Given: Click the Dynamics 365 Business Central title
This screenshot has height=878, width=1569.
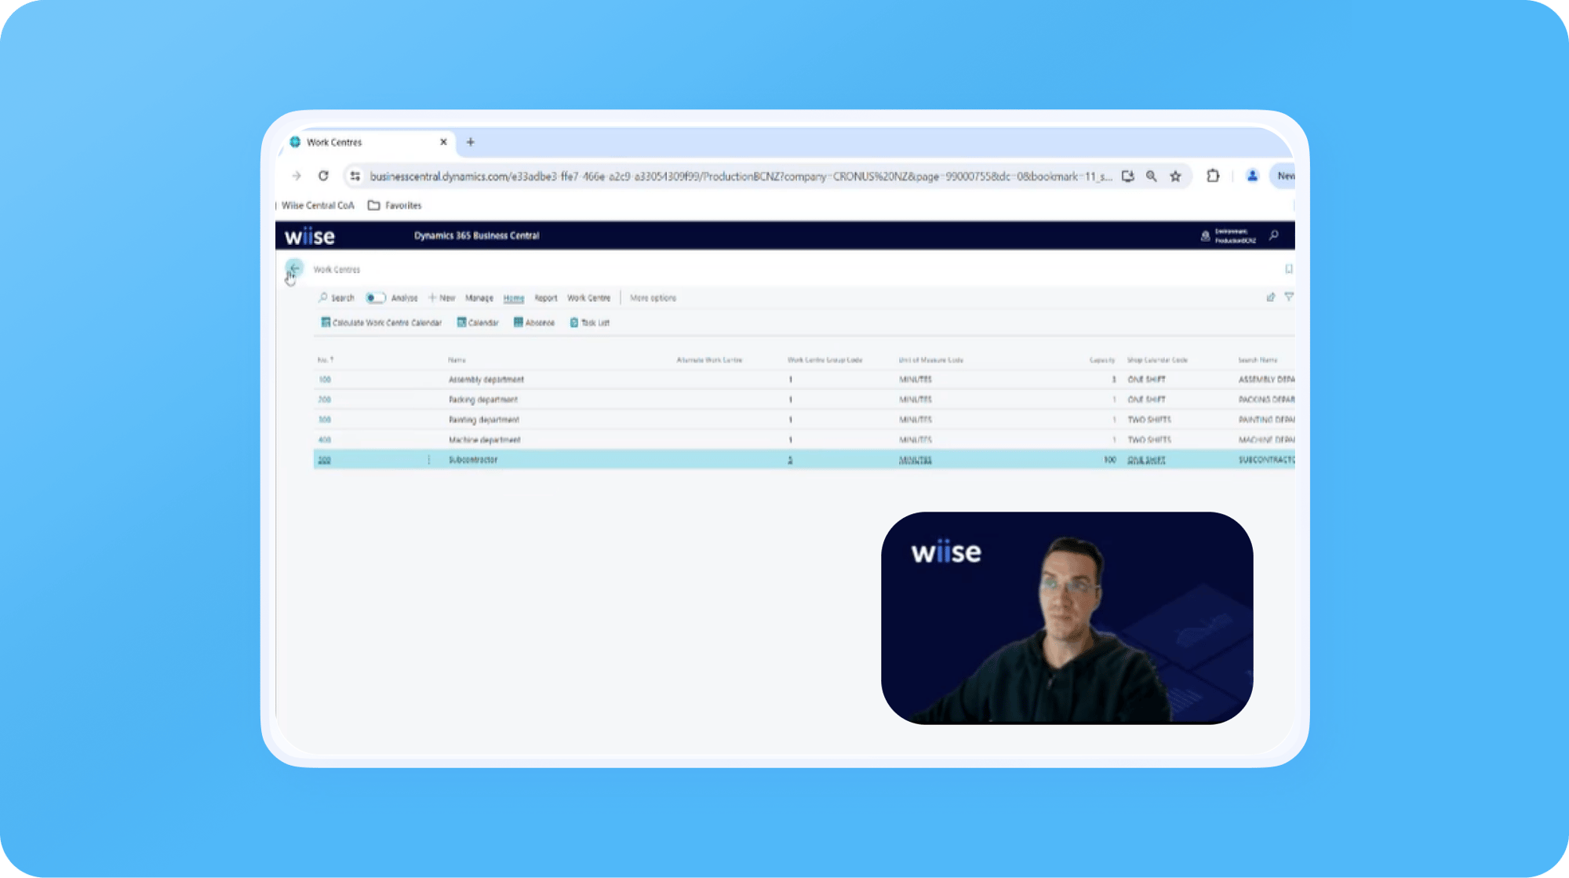Looking at the screenshot, I should (477, 235).
